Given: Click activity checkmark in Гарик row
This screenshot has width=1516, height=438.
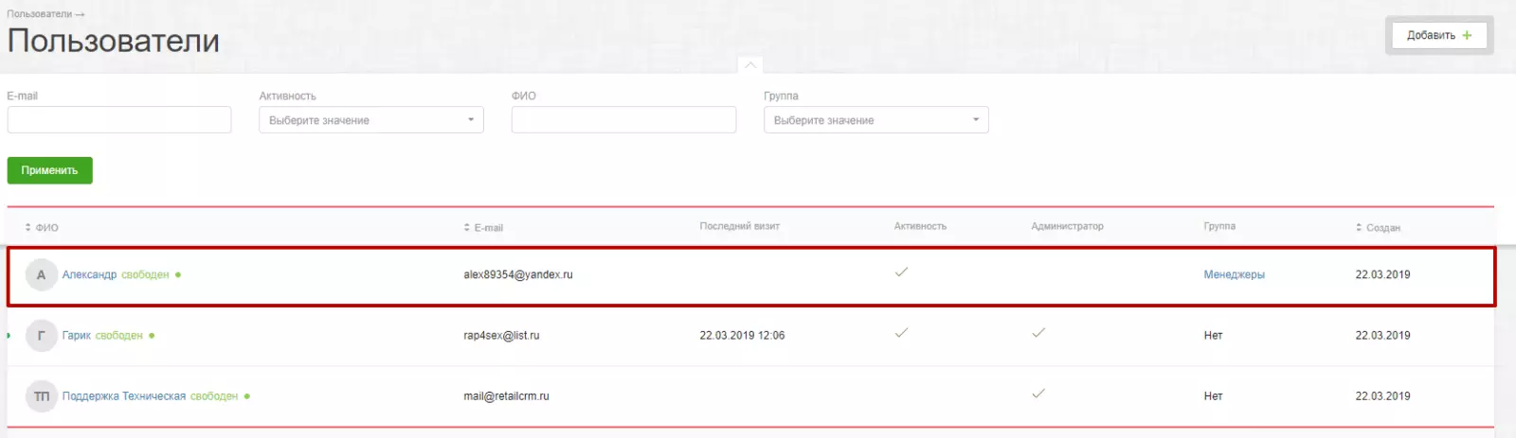Looking at the screenshot, I should coord(901,332).
